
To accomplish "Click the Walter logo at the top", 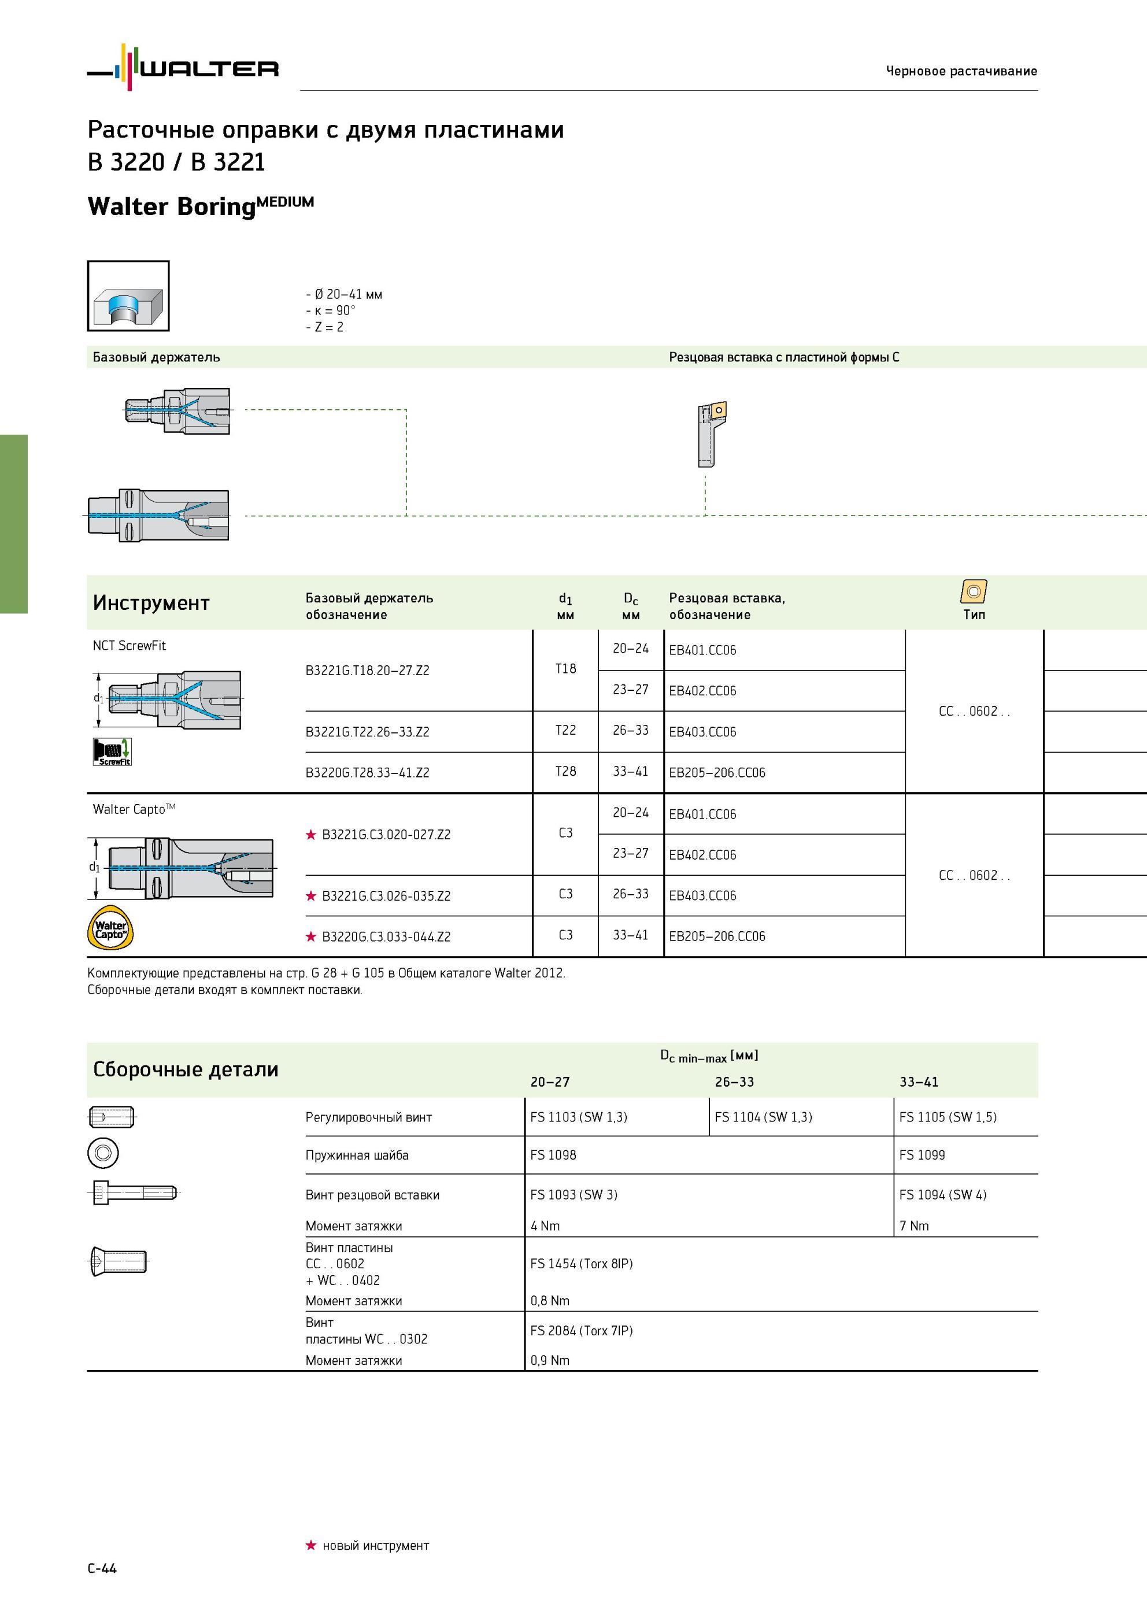I will point(183,67).
